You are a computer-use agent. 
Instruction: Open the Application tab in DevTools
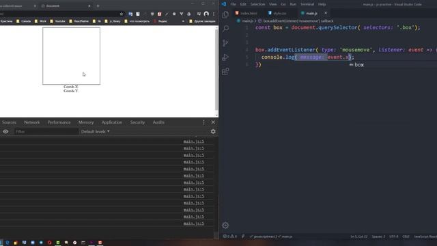(112, 122)
